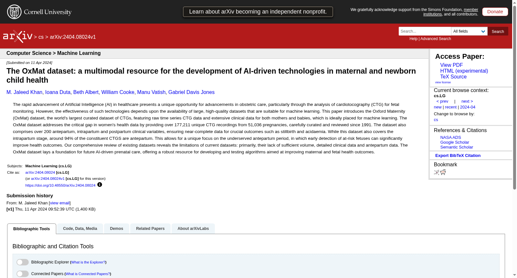Download TeX Source

453,77
